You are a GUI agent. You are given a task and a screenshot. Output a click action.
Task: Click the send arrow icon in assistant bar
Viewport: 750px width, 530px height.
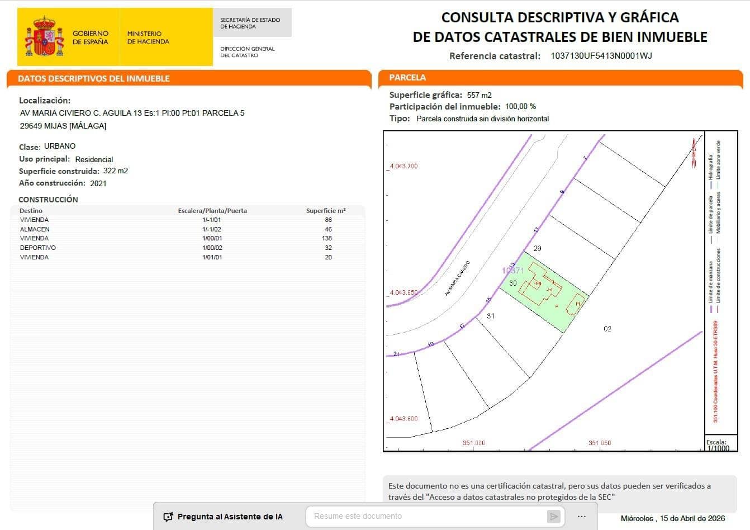[554, 516]
